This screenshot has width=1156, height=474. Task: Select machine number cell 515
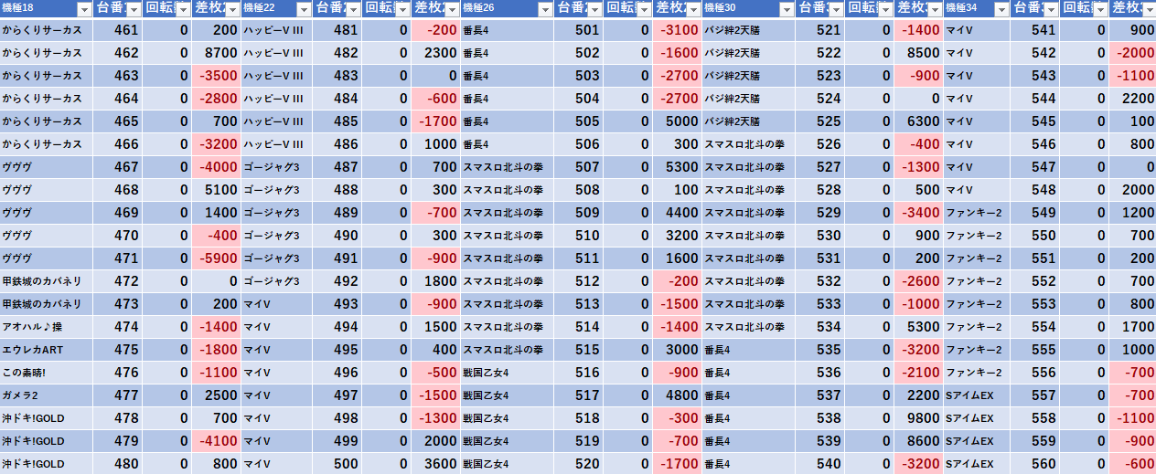(579, 350)
